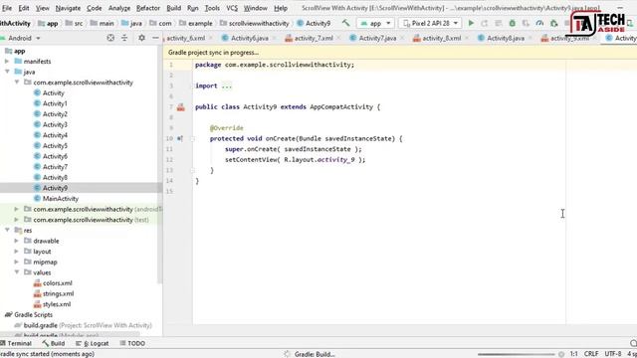The image size is (637, 358).
Task: Click UTF-8 encoding in status bar
Action: pos(613,354)
